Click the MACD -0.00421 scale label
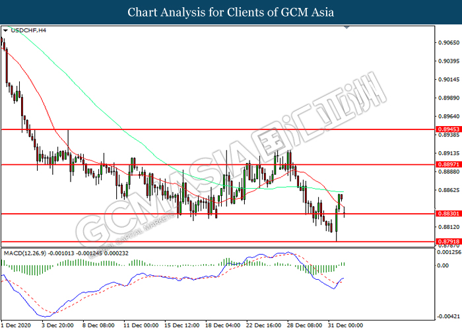Image resolution: width=462 pixels, height=330 pixels. click(x=447, y=315)
